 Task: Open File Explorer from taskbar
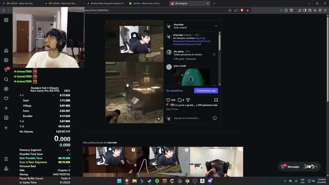tap(134, 181)
